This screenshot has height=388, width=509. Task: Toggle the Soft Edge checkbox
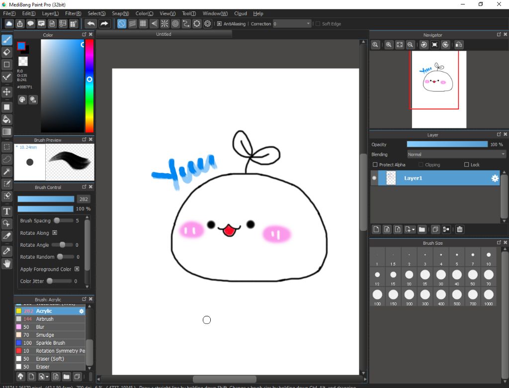(318, 24)
